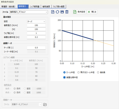
Task: Select 終点 固定 radio button
Action: pyautogui.click(x=25, y=92)
